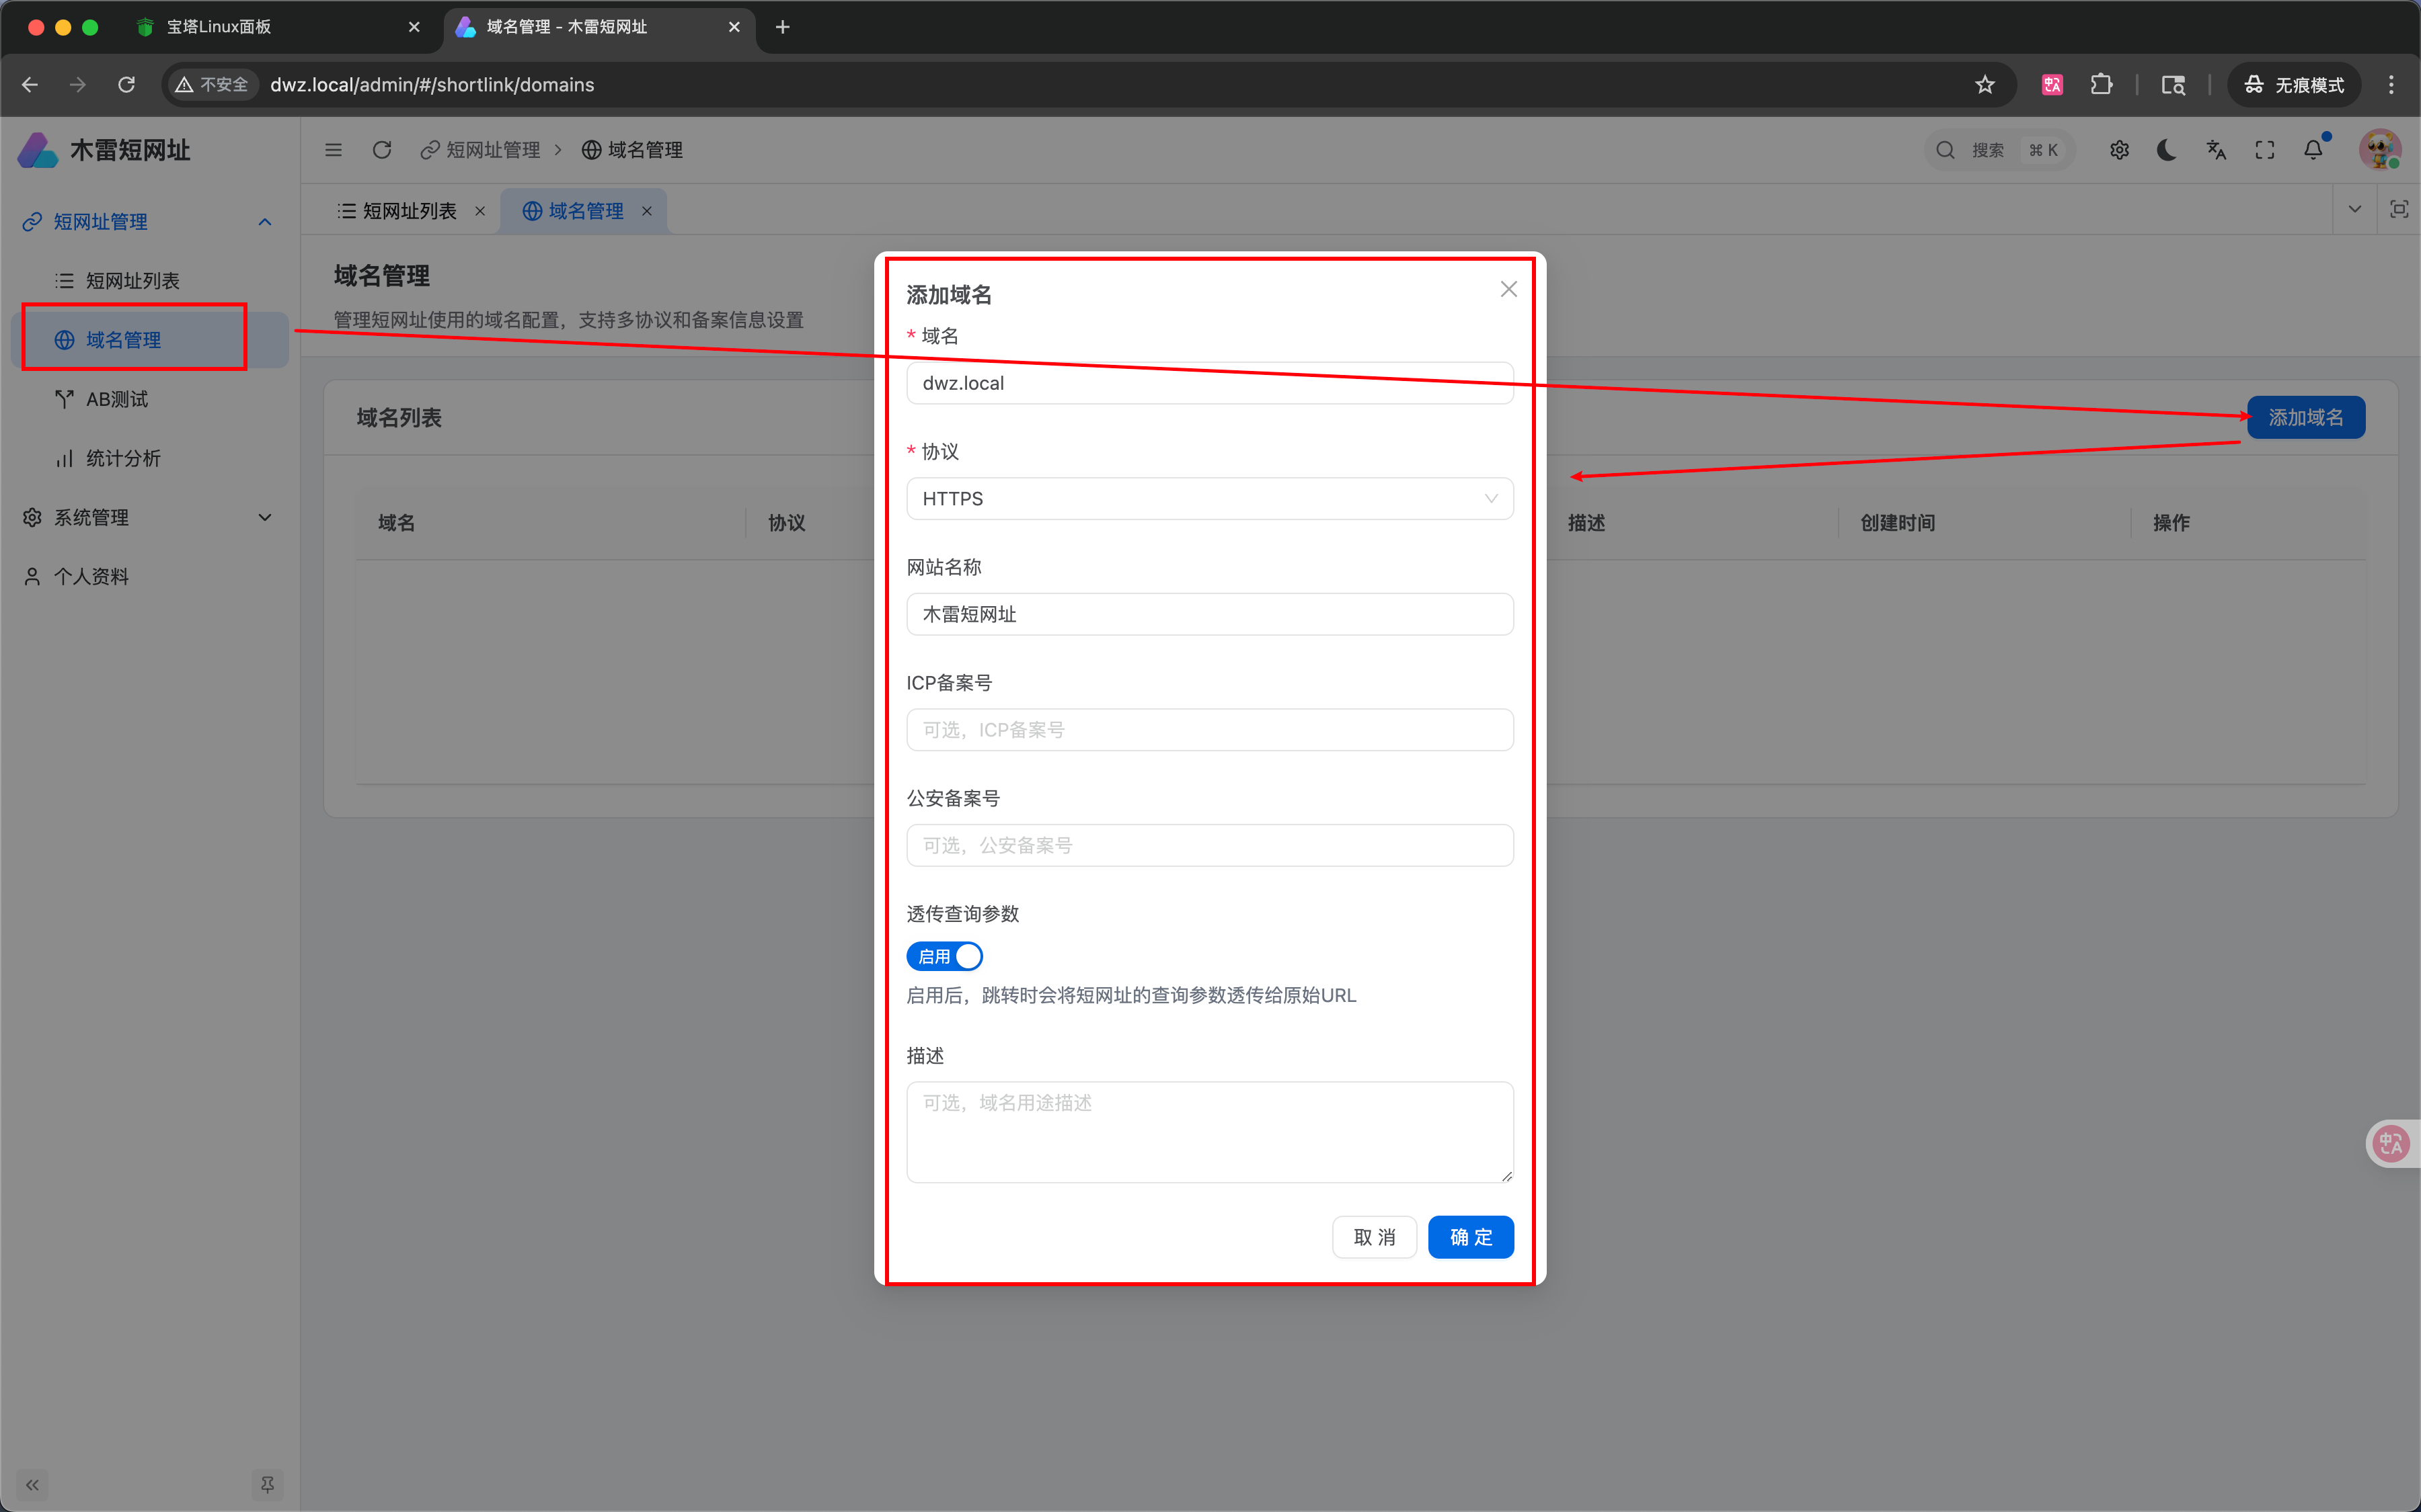Click the 取消 button
The image size is (2421, 1512).
(x=1373, y=1237)
